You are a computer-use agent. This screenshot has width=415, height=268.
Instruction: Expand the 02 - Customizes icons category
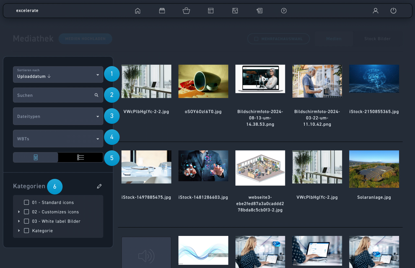click(19, 212)
